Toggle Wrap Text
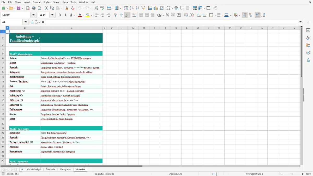This screenshot has width=313, height=176. point(134,15)
